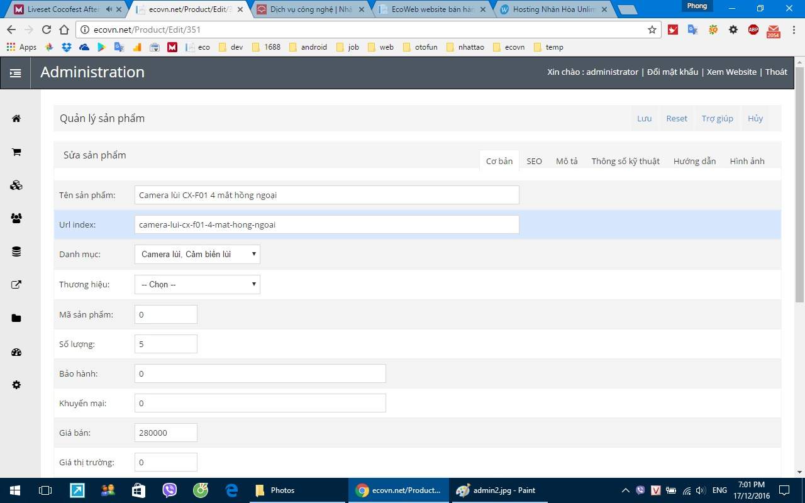Open the shopping cart sidebar icon

16,152
